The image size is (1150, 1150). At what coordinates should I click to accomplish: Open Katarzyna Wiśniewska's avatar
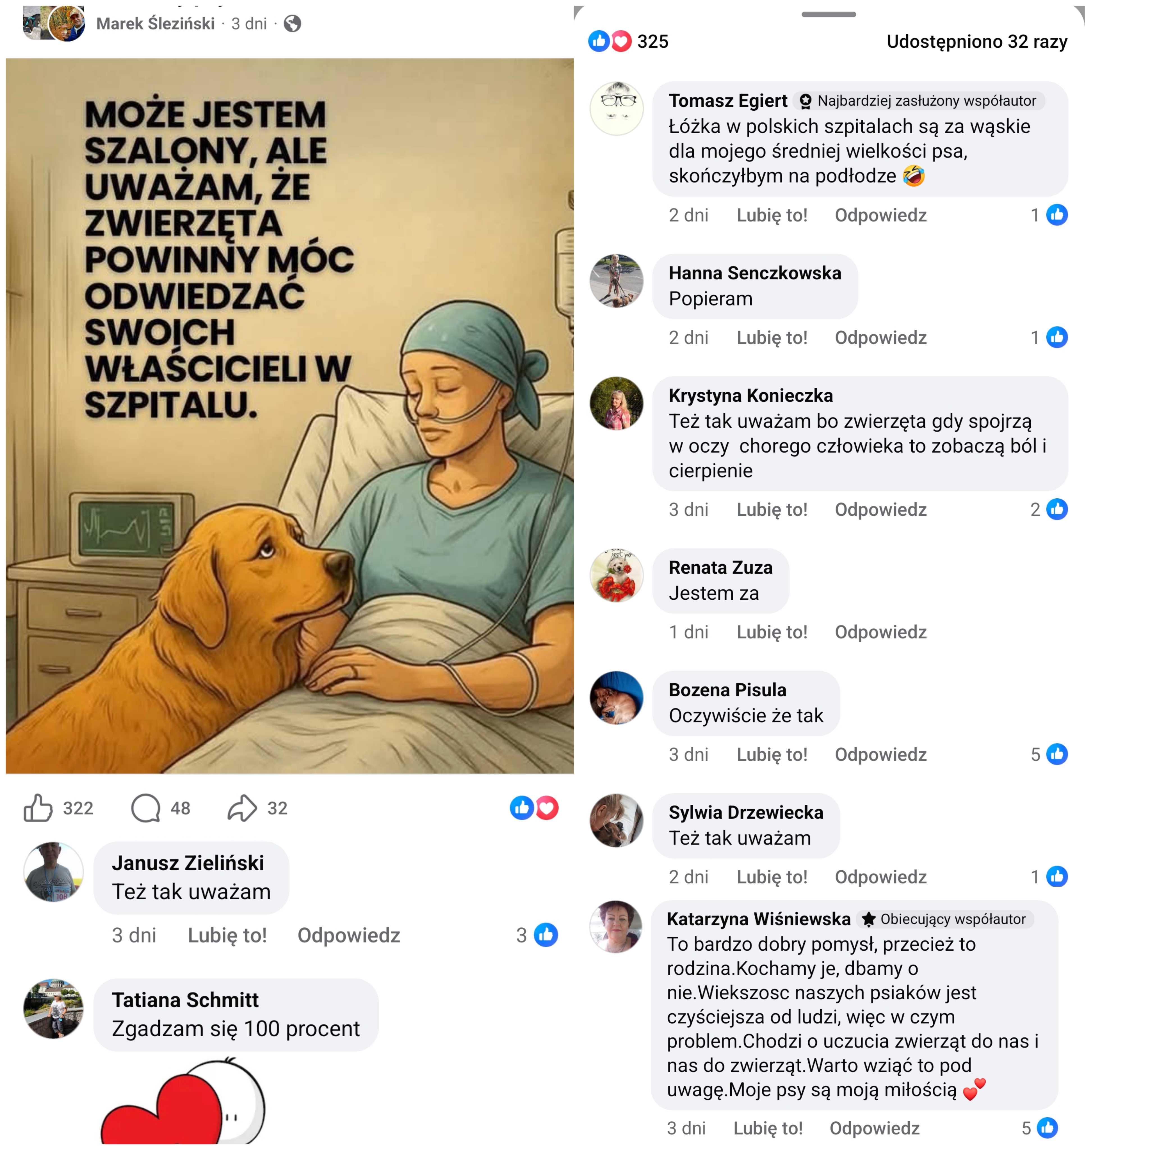pyautogui.click(x=616, y=927)
